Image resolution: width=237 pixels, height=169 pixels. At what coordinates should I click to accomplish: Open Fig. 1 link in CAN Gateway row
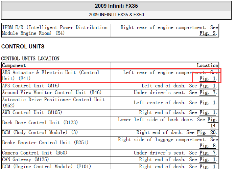coord(208,160)
